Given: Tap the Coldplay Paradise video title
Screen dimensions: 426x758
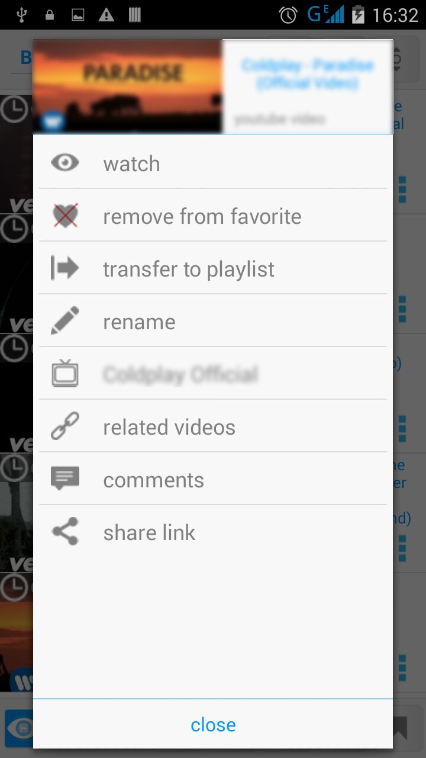Looking at the screenshot, I should [x=307, y=73].
